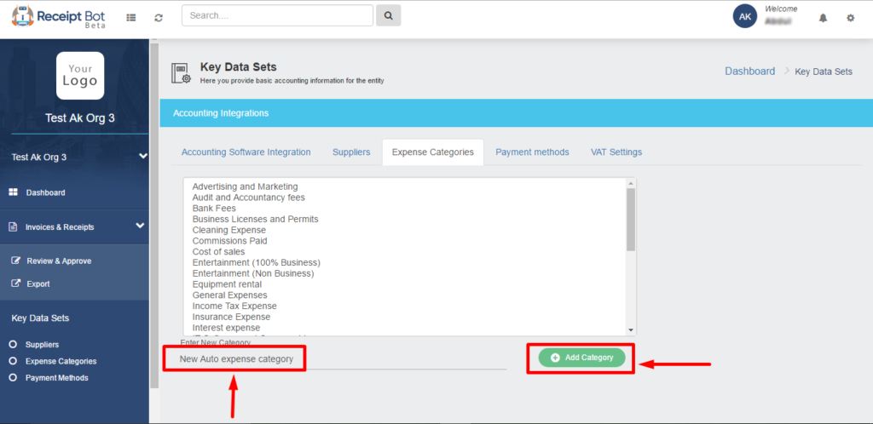Viewport: 873px width, 424px height.
Task: Select the Expense Categories tab
Action: (432, 152)
